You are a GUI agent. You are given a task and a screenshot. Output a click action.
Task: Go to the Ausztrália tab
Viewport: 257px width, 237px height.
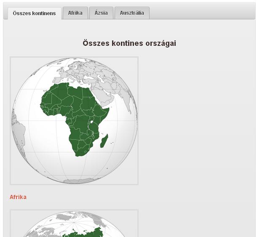(x=132, y=13)
